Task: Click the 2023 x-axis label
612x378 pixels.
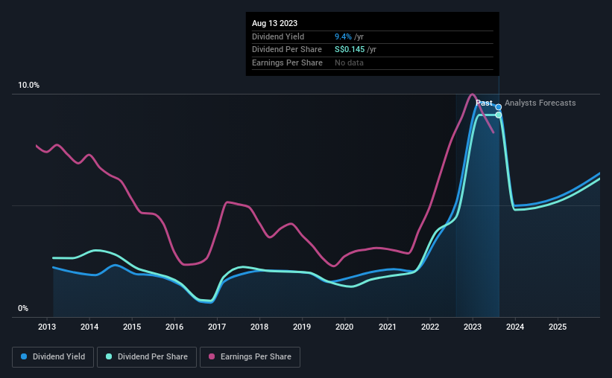Action: (473, 327)
